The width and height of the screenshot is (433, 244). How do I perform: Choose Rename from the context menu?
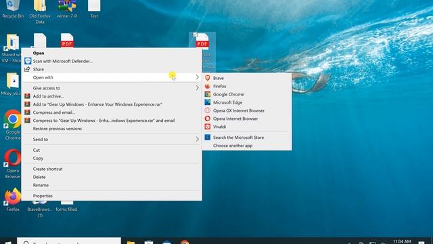coord(112,185)
